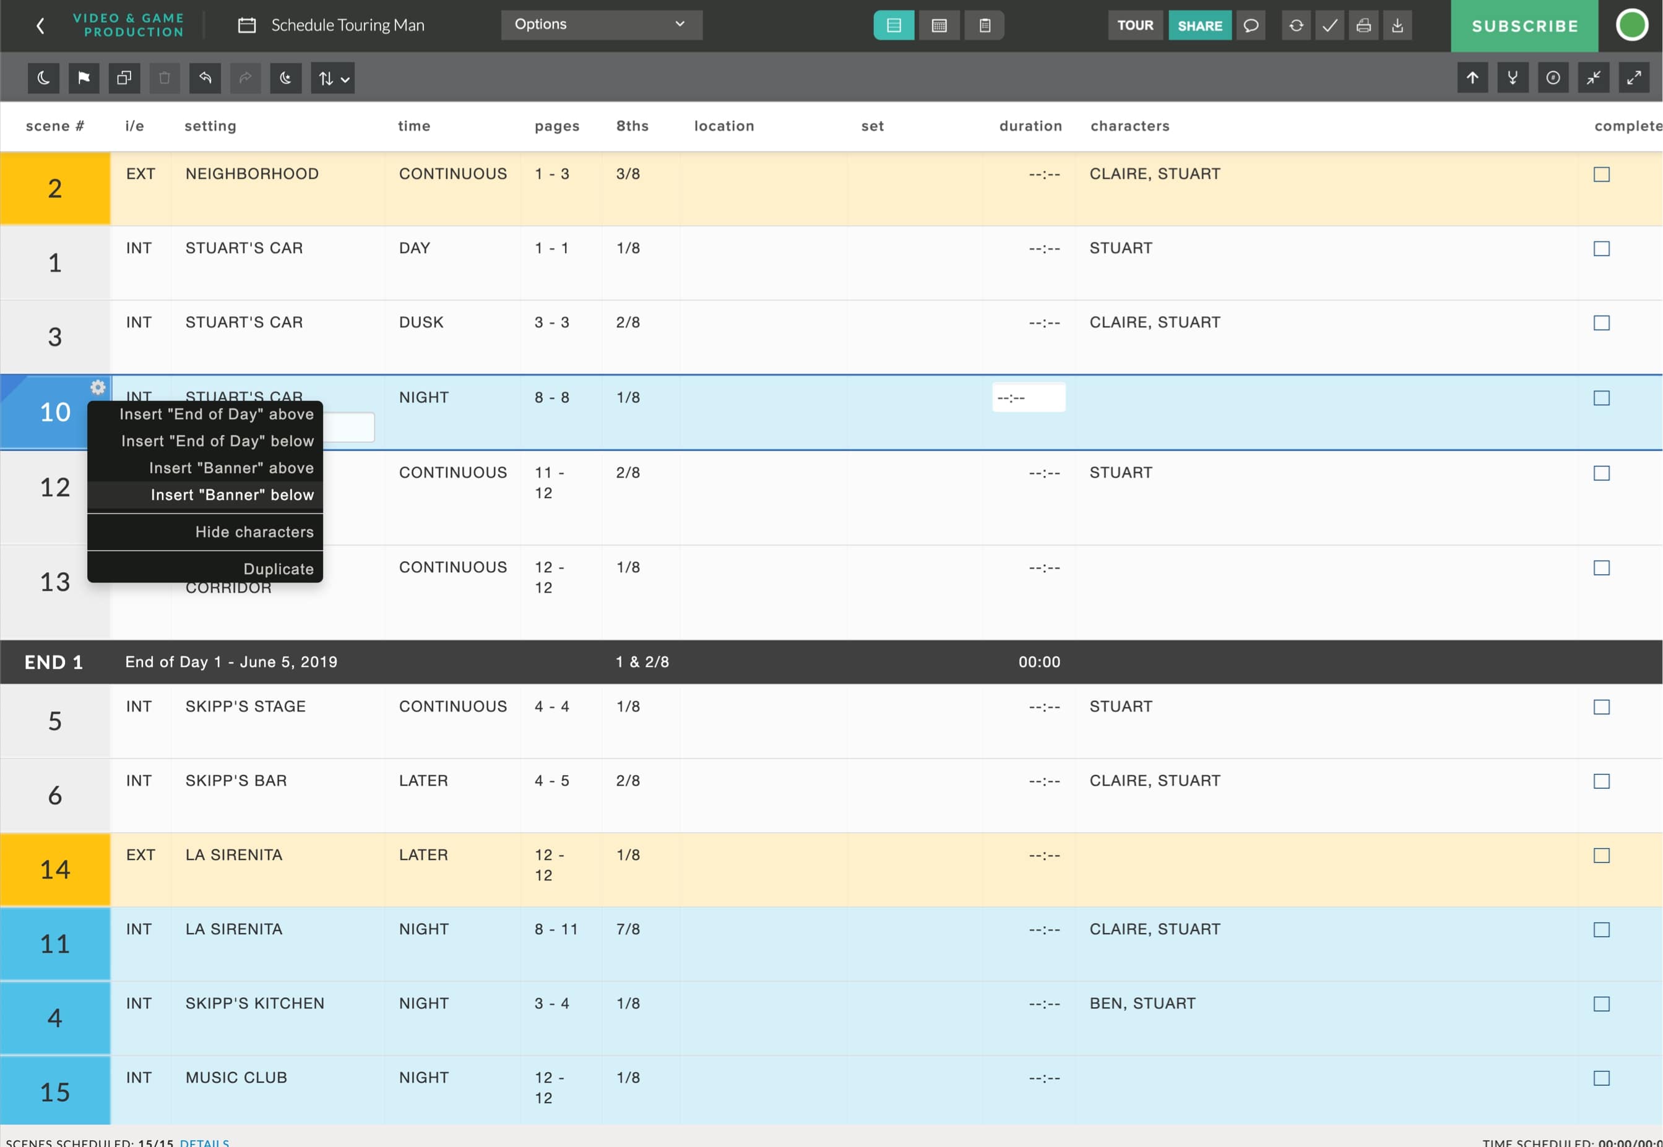
Task: Open the DETAILS link at bottom
Action: (205, 1142)
